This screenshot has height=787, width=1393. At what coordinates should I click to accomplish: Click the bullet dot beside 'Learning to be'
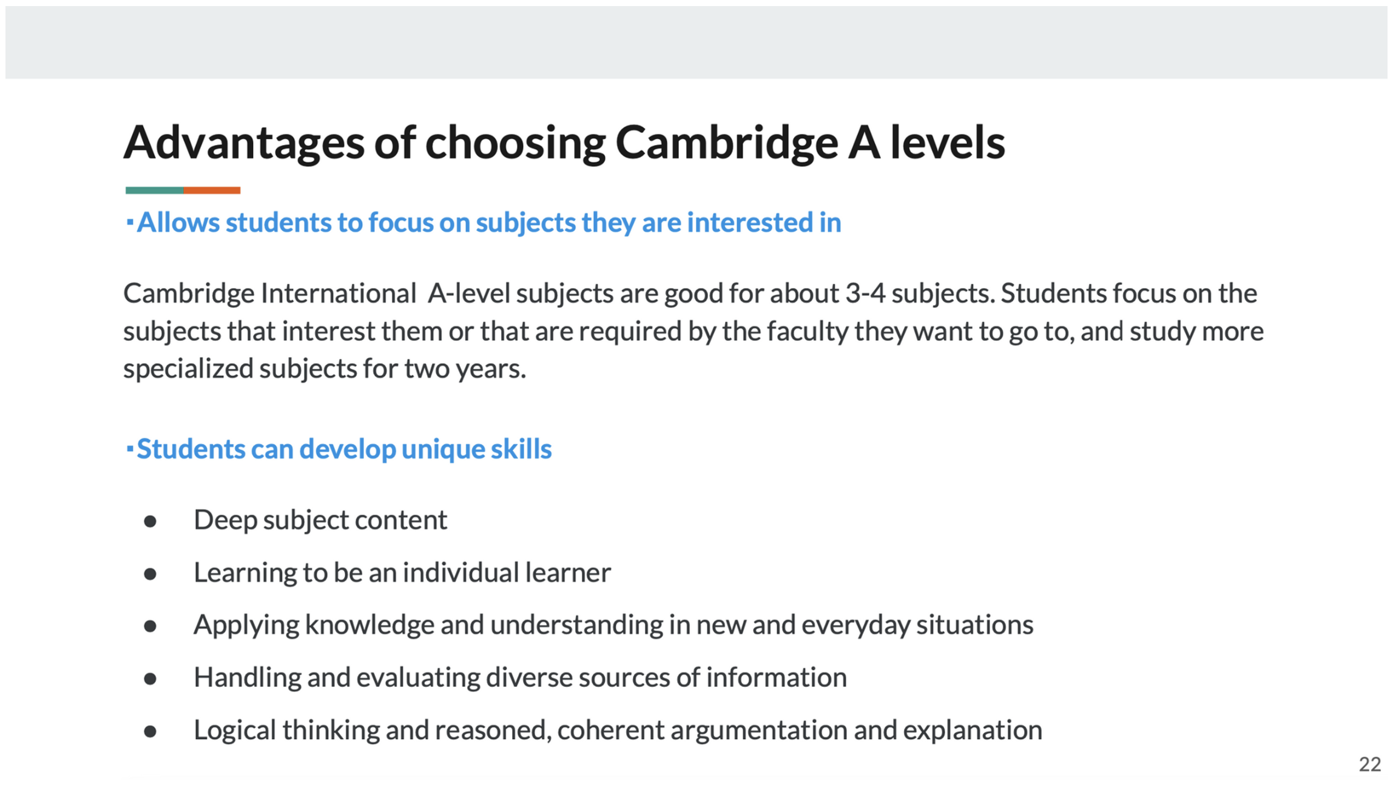click(150, 574)
